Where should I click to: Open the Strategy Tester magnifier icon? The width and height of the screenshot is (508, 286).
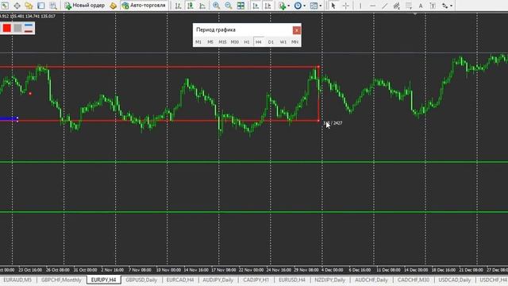pos(53,6)
